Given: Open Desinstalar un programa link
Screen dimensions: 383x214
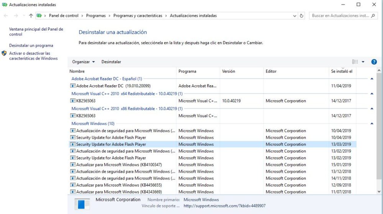Looking at the screenshot, I should click(x=31, y=45).
